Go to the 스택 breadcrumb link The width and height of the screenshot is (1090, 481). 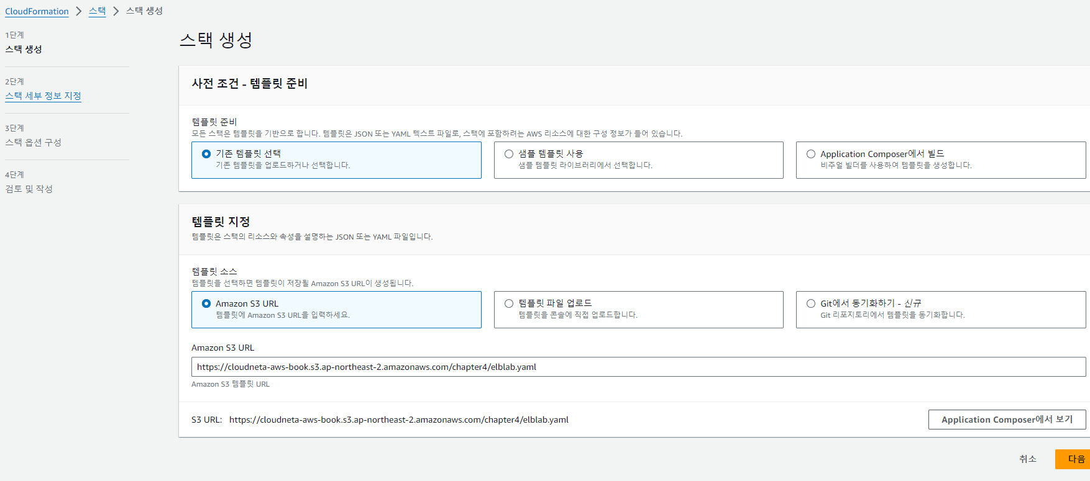point(97,11)
